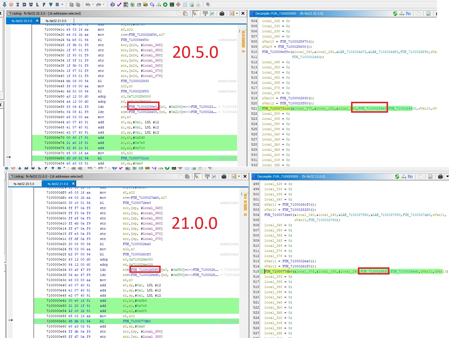Click FUN_71000238e0 operand in 20.5.0 Listing
Viewport: 449px width, 338px height.
click(x=143, y=107)
